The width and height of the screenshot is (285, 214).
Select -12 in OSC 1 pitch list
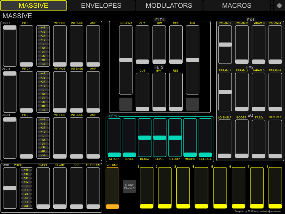coord(43,48)
